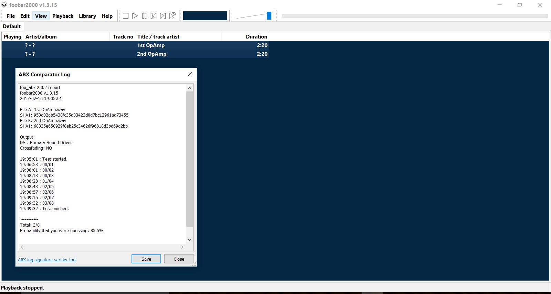Skip to previous track icon
Screen dimensions: 551x294
(x=154, y=16)
